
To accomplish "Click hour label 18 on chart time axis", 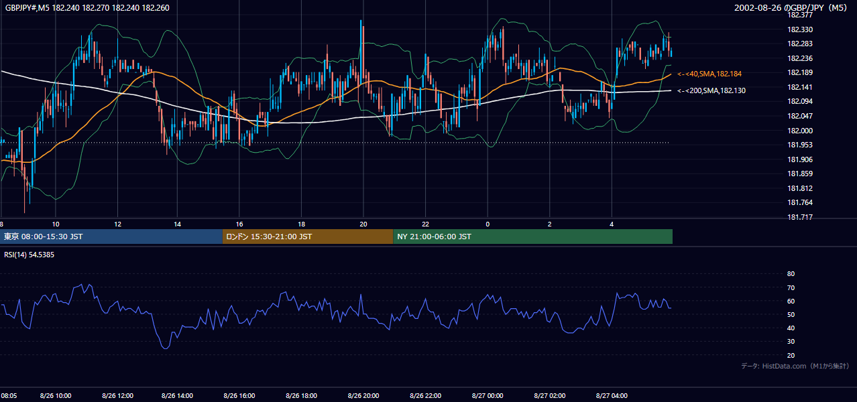I will tap(302, 224).
